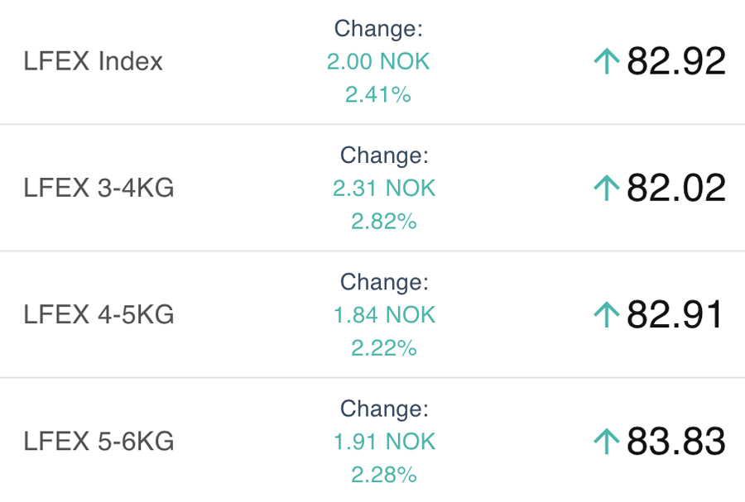Click the 2.00 NOK change amount
Image resolution: width=745 pixels, height=502 pixels.
tap(378, 62)
